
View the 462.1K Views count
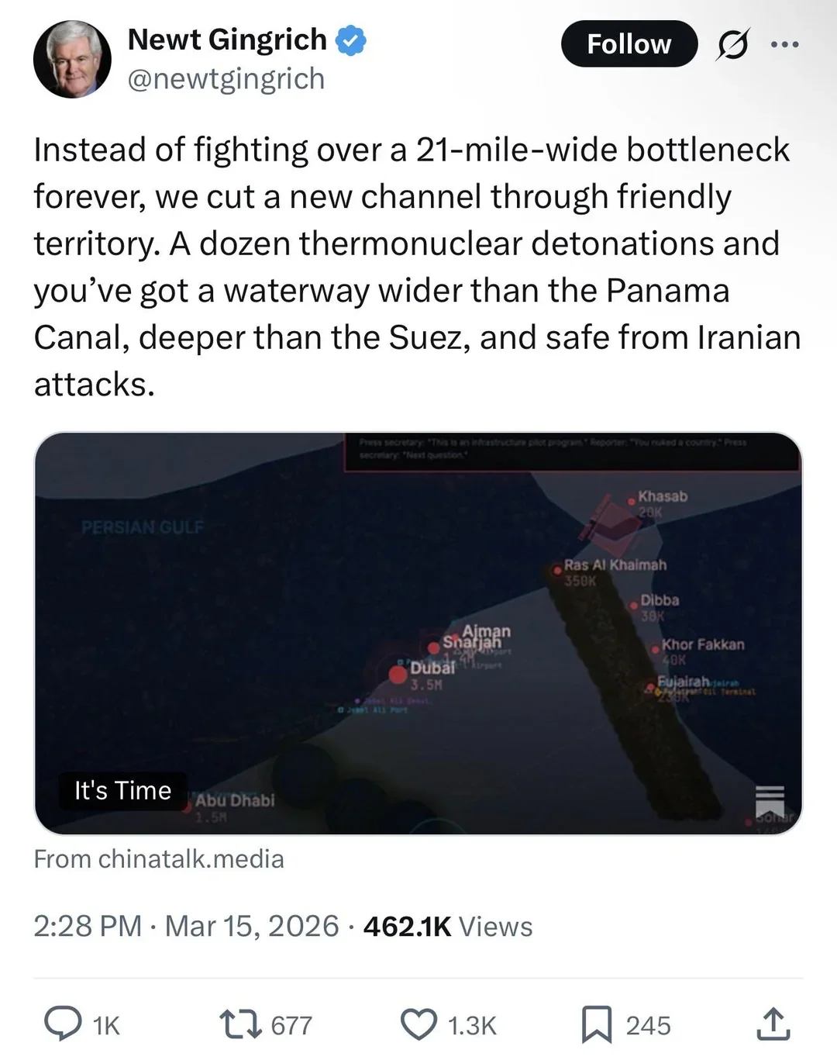(448, 927)
